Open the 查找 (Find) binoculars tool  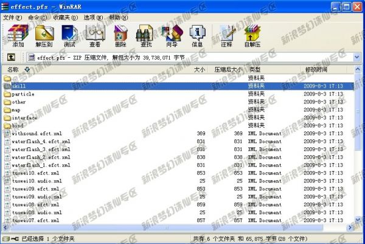(146, 36)
